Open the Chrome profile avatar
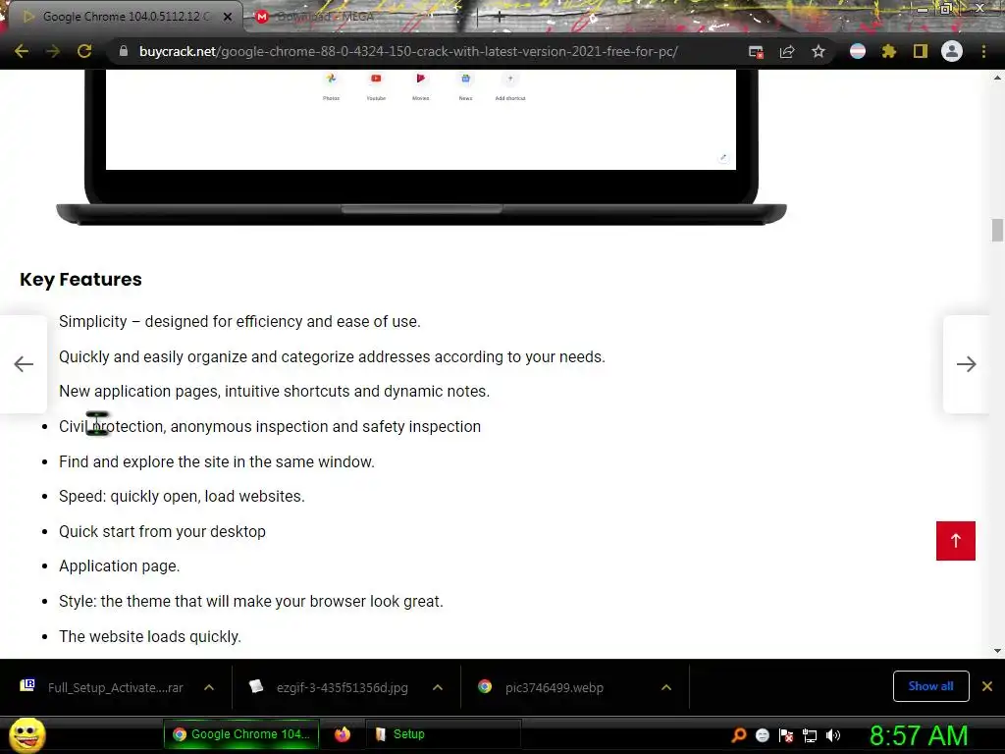Screen dimensions: 1005x754 click(952, 51)
